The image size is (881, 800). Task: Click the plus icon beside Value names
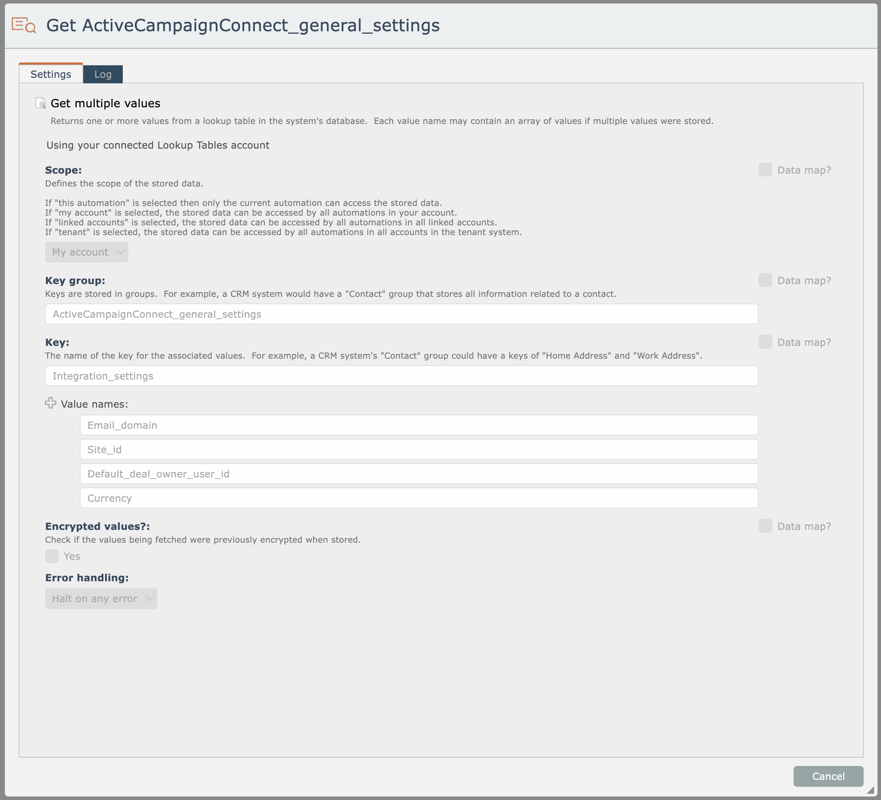pos(51,403)
